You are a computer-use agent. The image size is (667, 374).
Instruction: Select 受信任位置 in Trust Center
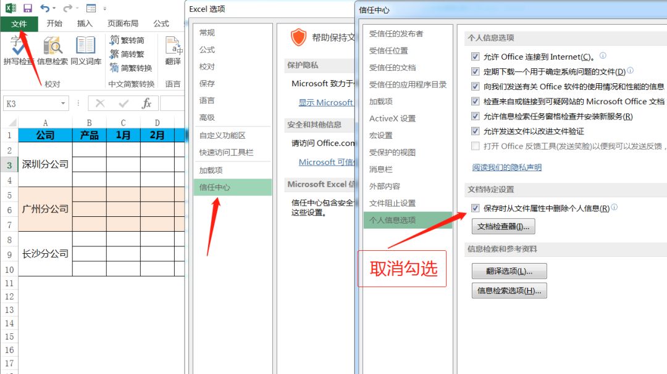pyautogui.click(x=408, y=51)
